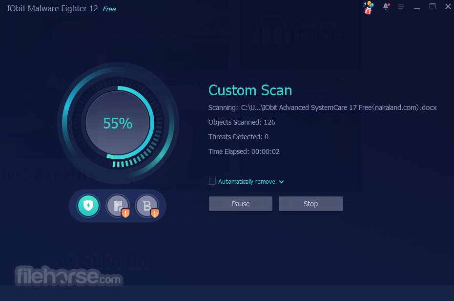Viewport: 454px width, 301px height.
Task: Click the Threats Detected: 0 line
Action: click(238, 137)
